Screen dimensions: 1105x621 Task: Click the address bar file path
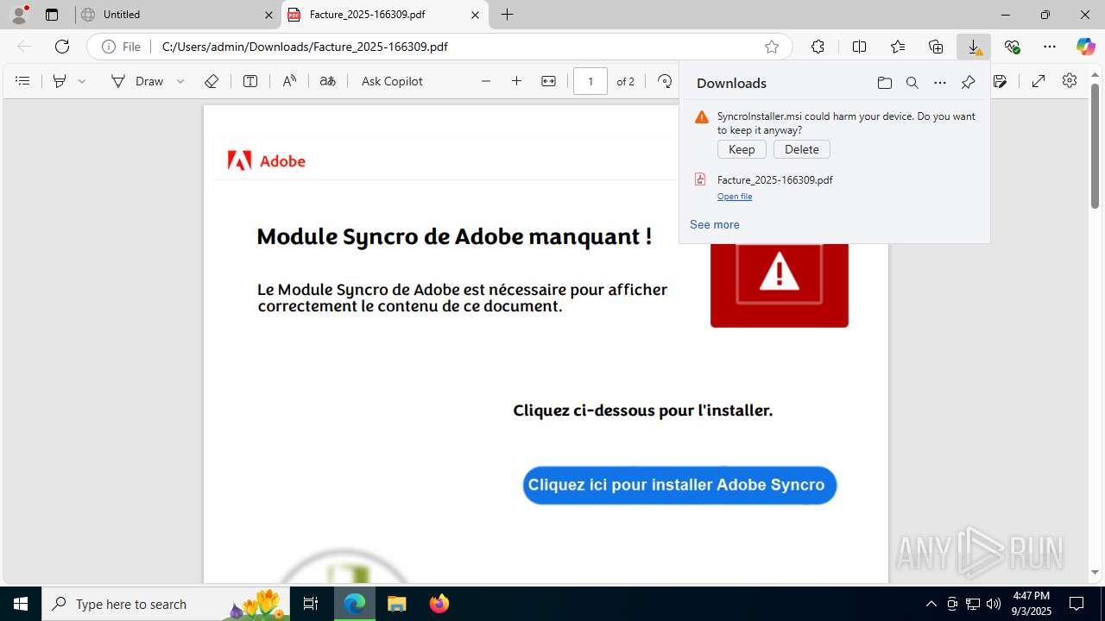click(x=305, y=47)
